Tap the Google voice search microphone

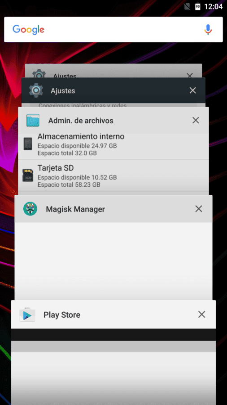point(208,30)
